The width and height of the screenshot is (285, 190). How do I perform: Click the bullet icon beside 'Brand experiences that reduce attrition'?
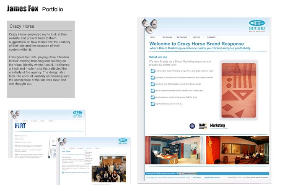(x=153, y=91)
